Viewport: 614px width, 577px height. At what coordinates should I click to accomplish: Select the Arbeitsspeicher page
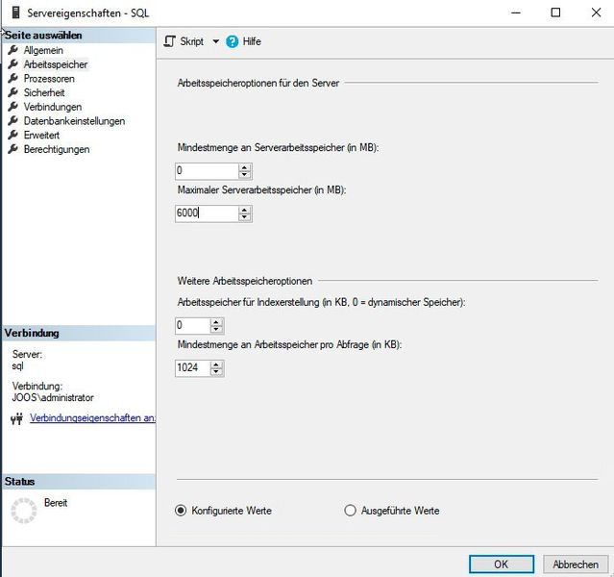[x=56, y=64]
